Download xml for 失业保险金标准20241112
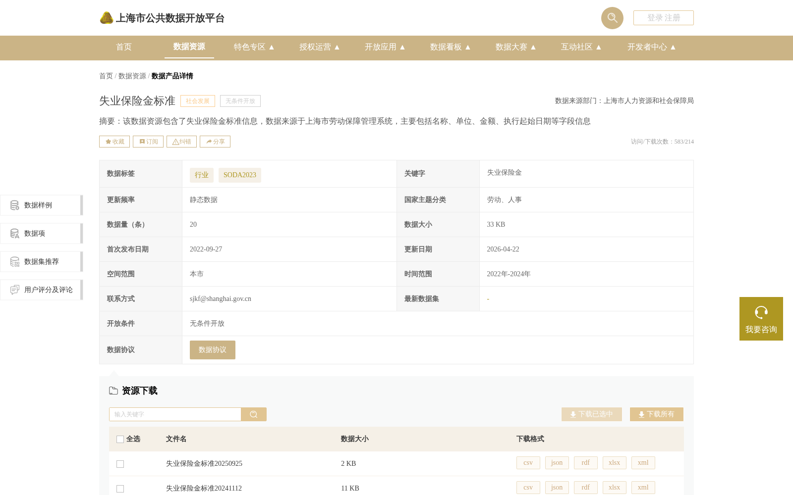793x495 pixels. click(643, 488)
